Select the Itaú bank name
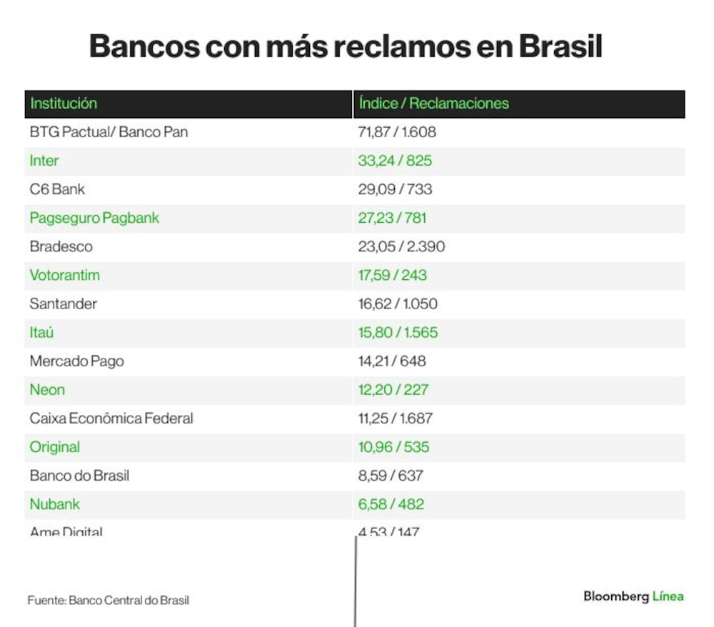The height and width of the screenshot is (627, 714). point(41,332)
